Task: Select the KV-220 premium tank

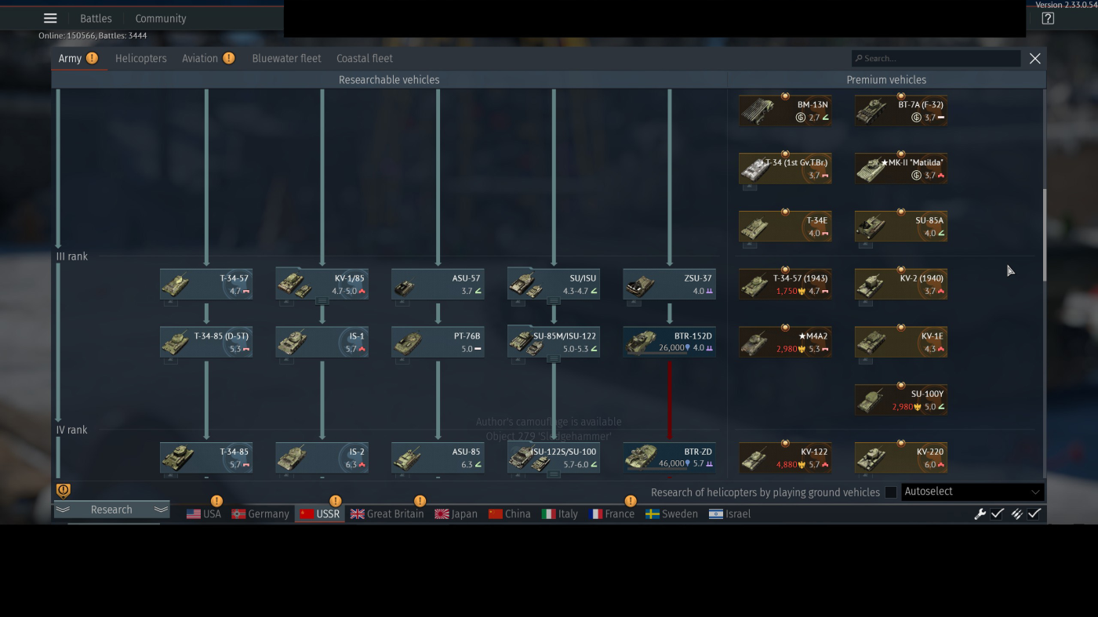Action: (x=901, y=458)
